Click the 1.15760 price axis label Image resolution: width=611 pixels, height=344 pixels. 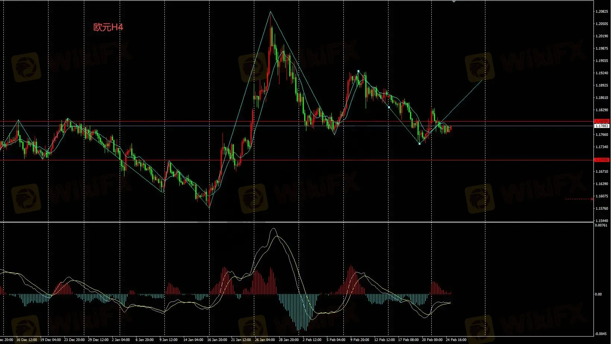602,209
